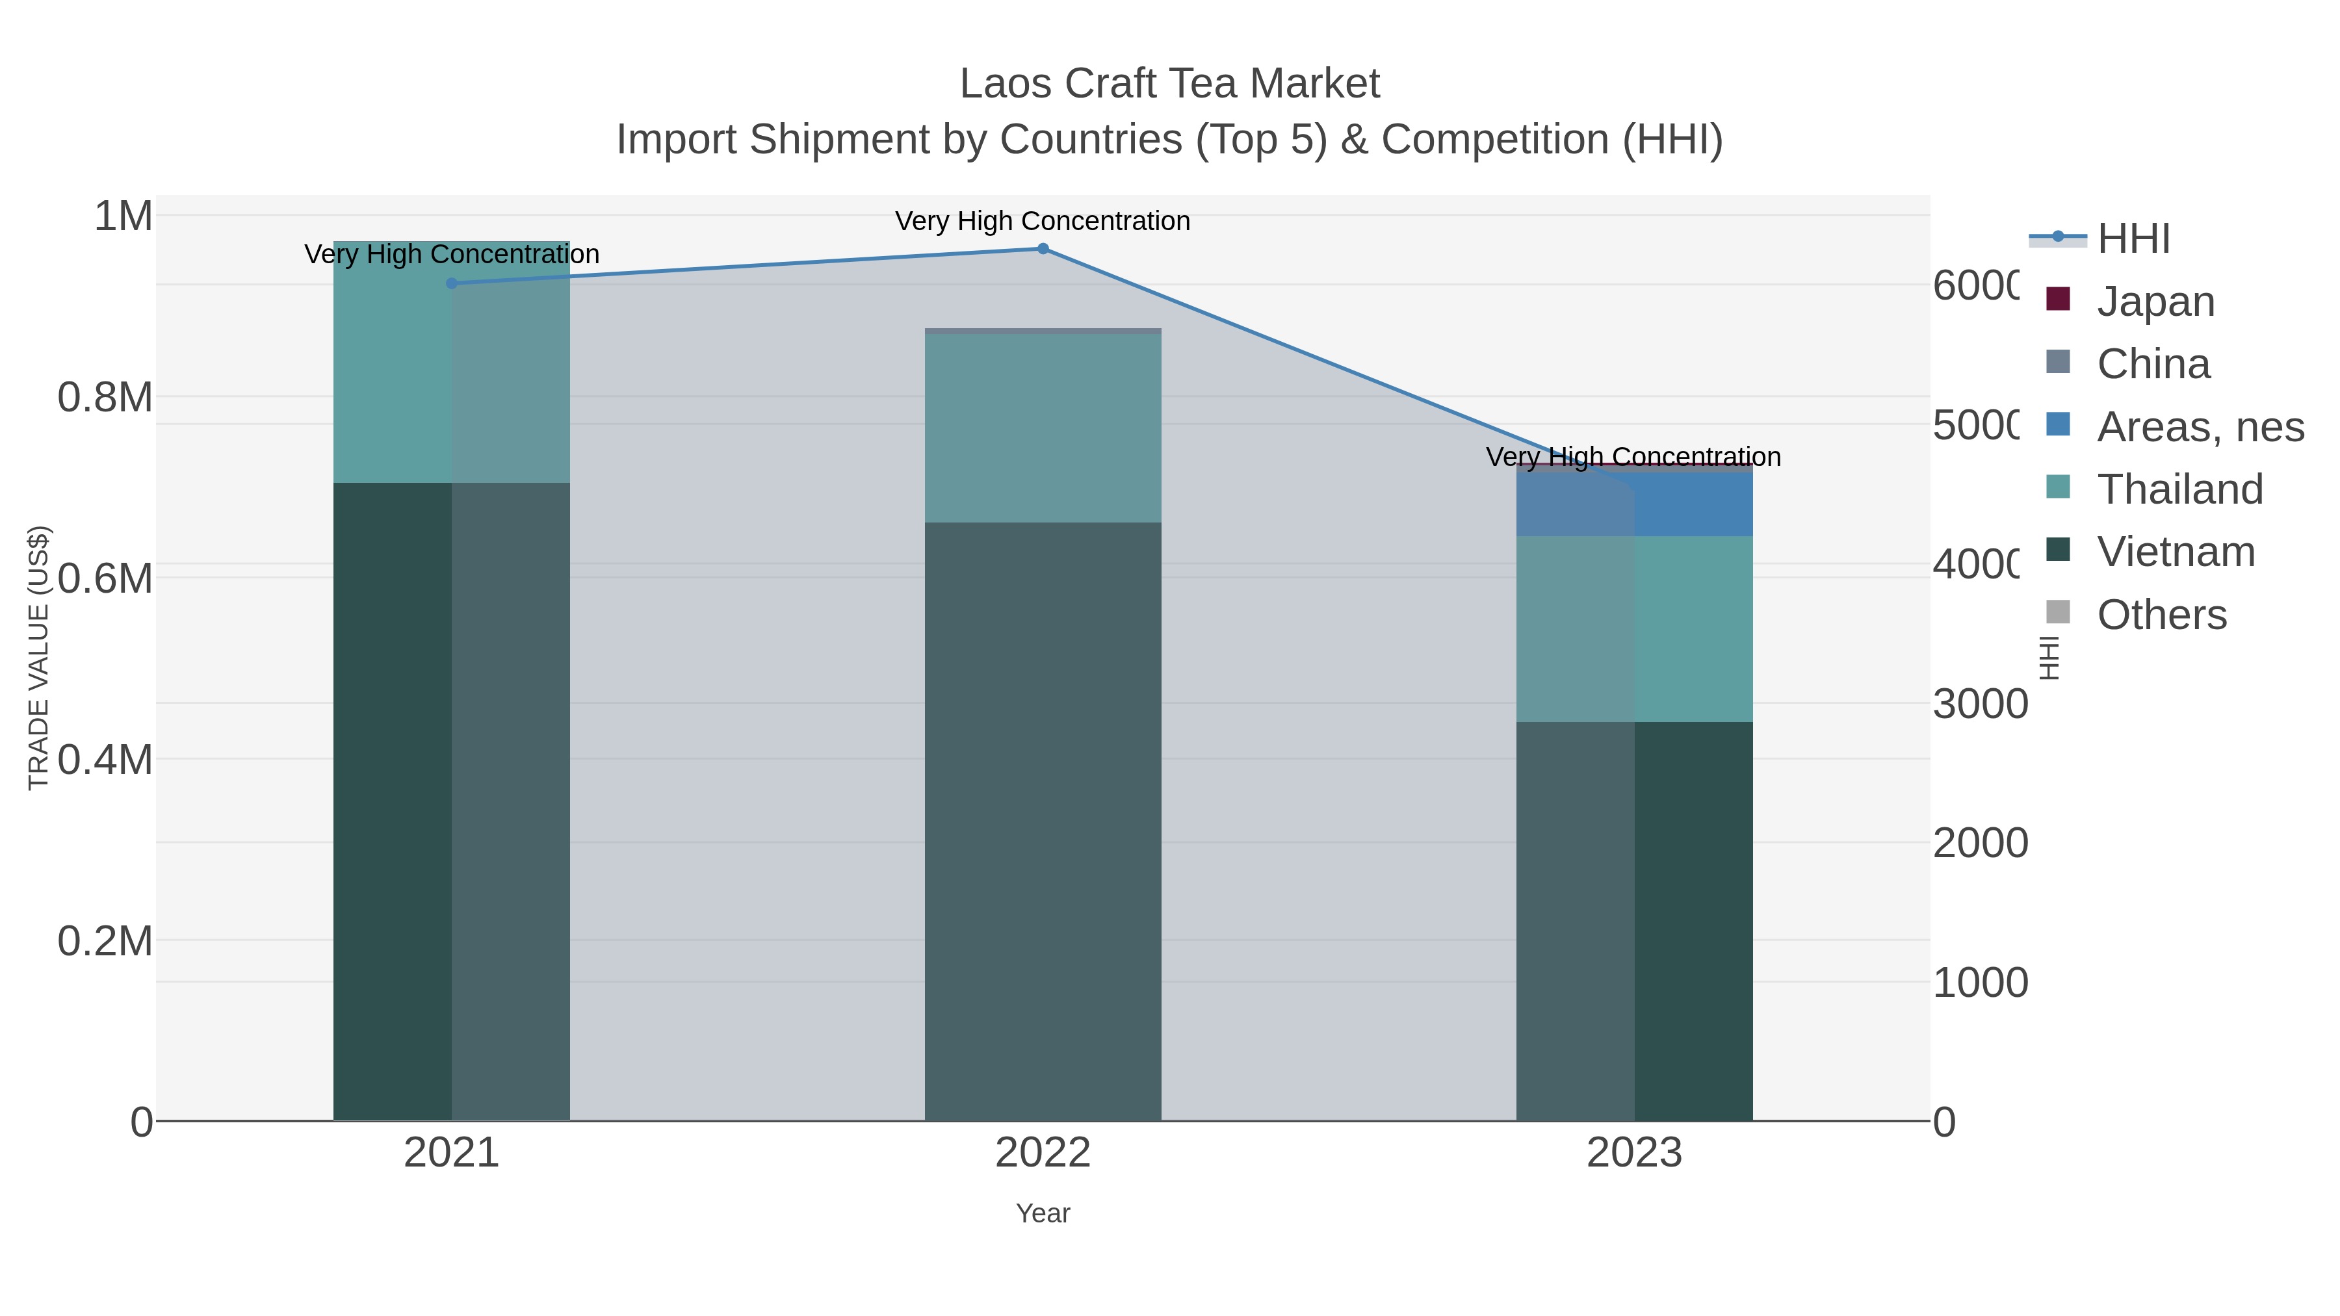Select the 2022 Vietnam bar segment
The width and height of the screenshot is (2340, 1316).
pyautogui.click(x=1043, y=821)
